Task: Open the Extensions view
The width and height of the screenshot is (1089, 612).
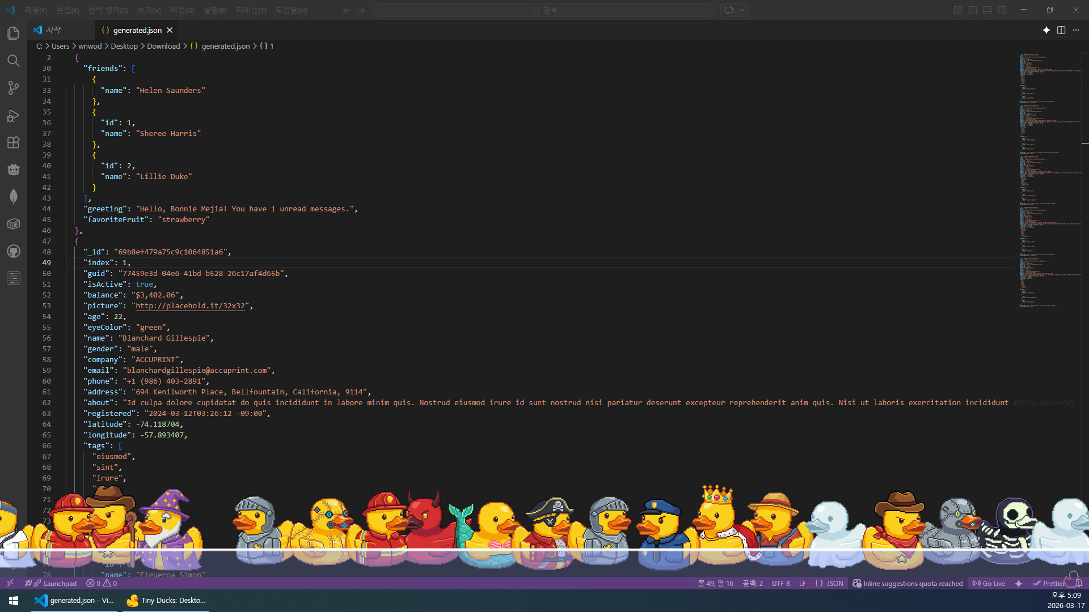Action: tap(14, 142)
